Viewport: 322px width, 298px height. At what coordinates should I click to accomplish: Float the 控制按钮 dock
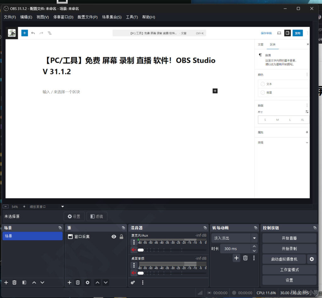pyautogui.click(x=315, y=228)
